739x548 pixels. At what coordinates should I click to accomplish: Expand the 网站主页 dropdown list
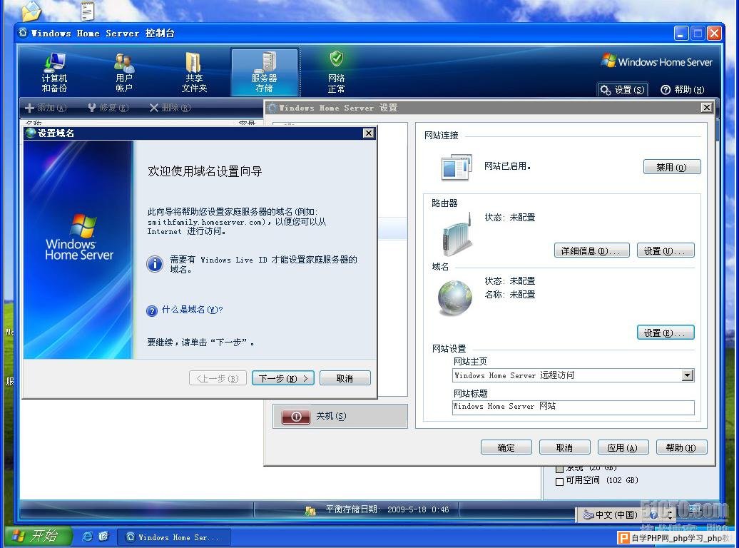point(688,375)
